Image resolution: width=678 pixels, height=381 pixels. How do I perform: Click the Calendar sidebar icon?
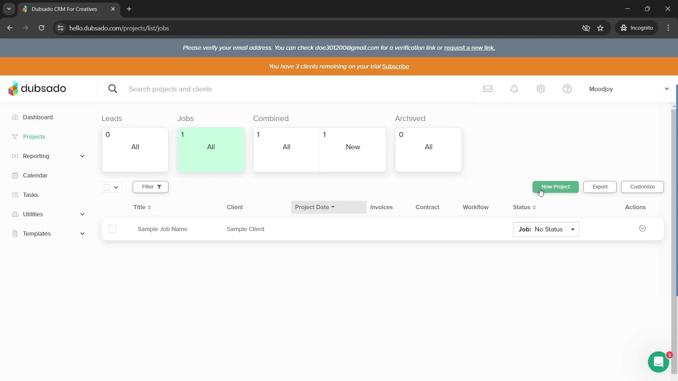tap(15, 175)
